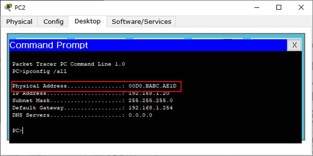Image resolution: width=313 pixels, height=156 pixels.
Task: Click the DNS Servers 0.0.0.0 line
Action: tap(82, 115)
